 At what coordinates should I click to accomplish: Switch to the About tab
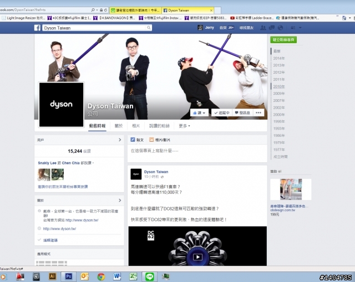[119, 126]
